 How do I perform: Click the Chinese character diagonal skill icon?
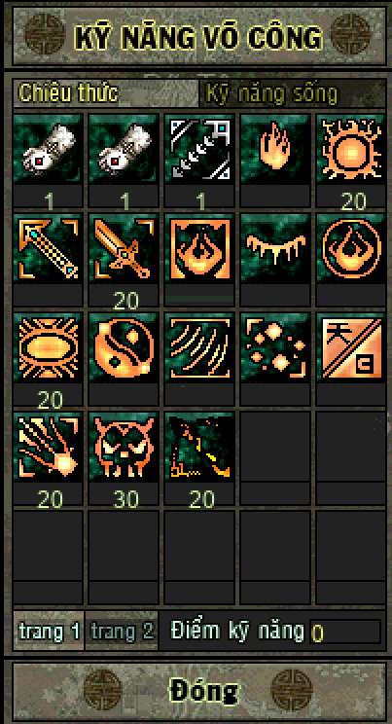coord(351,346)
